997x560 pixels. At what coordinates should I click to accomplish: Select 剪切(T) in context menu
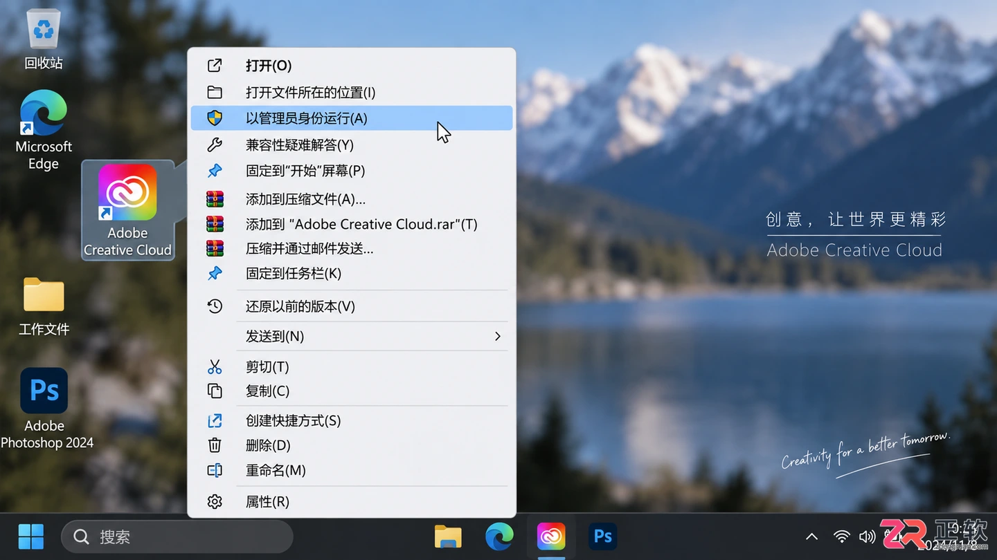352,366
